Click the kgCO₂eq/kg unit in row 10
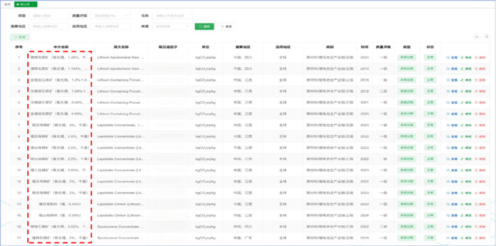496x246 pixels. pos(205,159)
